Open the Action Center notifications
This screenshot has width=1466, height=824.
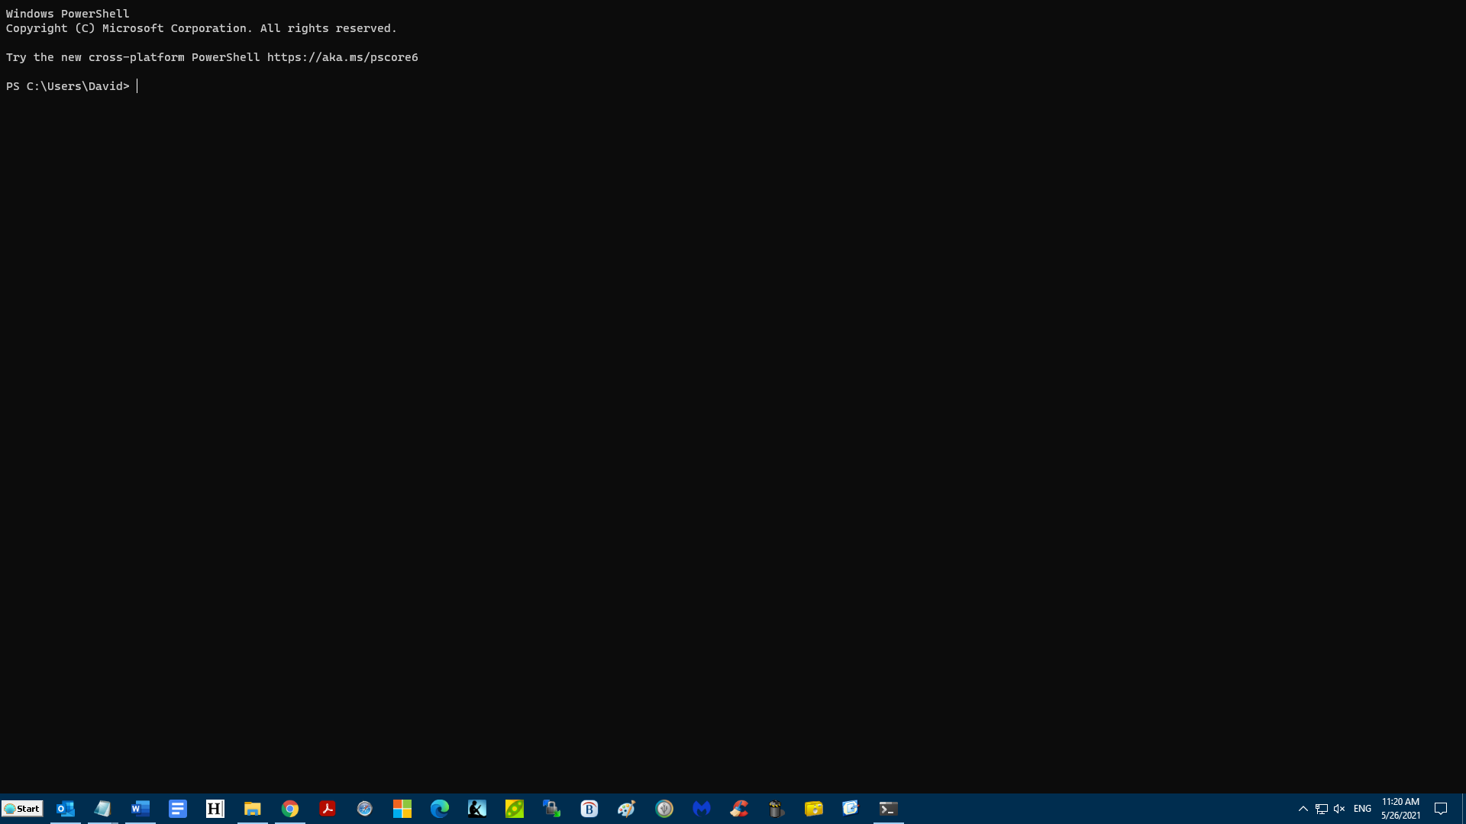pyautogui.click(x=1441, y=809)
